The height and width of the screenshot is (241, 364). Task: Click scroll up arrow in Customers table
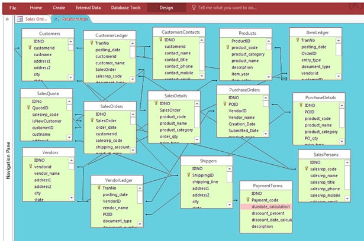[x=71, y=41]
